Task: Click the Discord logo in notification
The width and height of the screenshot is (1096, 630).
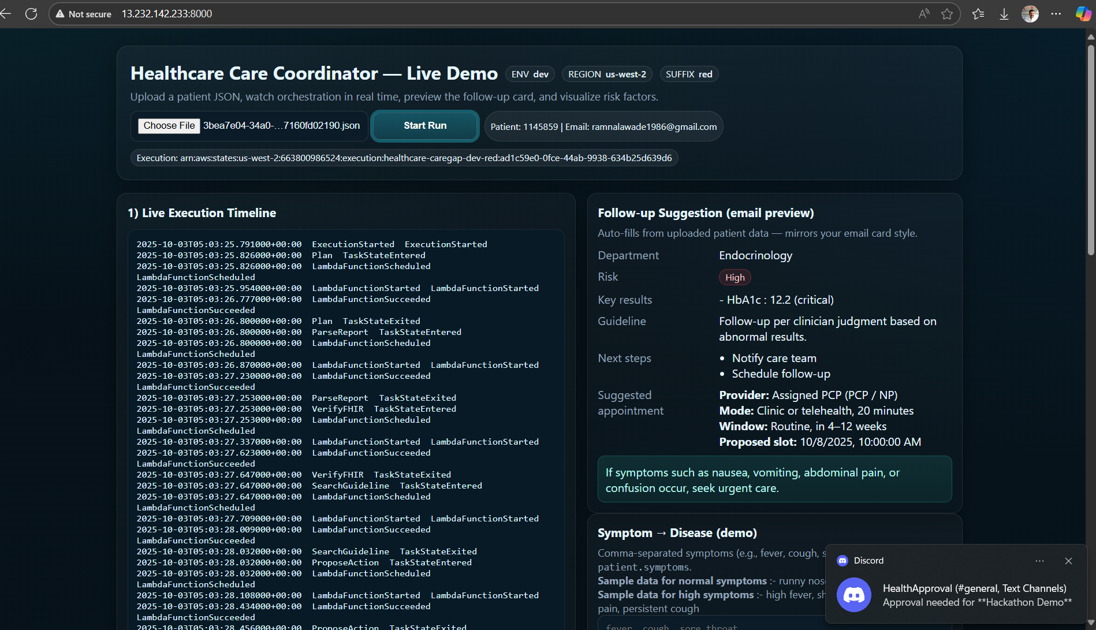Action: pos(854,595)
